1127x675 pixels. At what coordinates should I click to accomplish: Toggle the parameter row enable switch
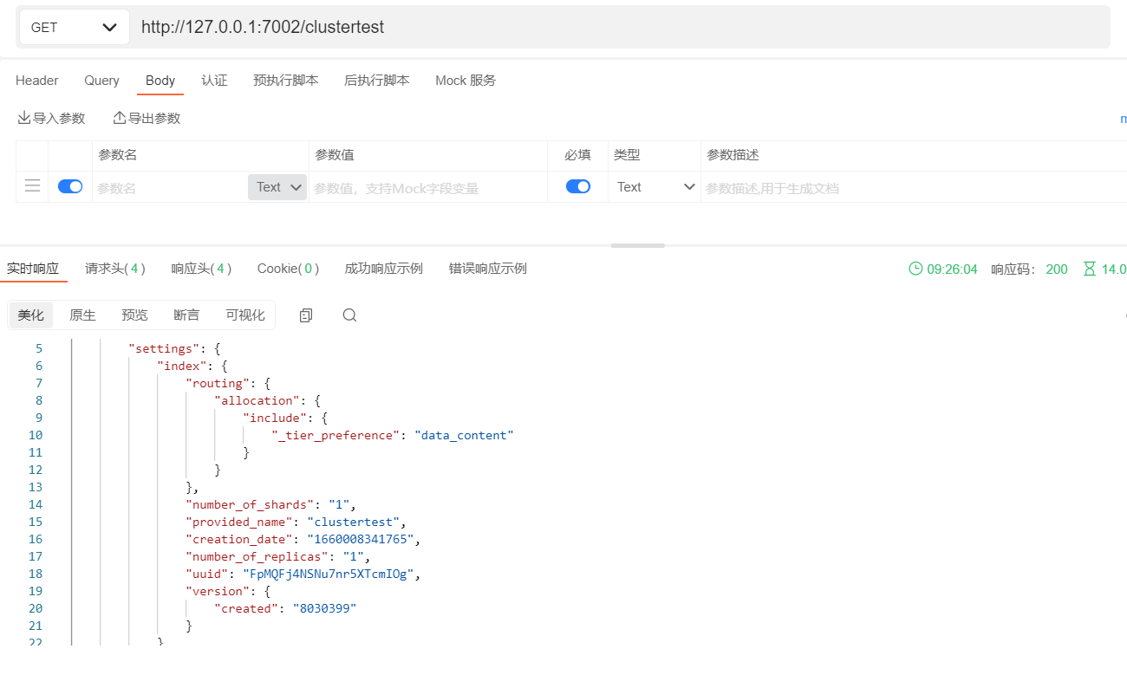[x=70, y=186]
